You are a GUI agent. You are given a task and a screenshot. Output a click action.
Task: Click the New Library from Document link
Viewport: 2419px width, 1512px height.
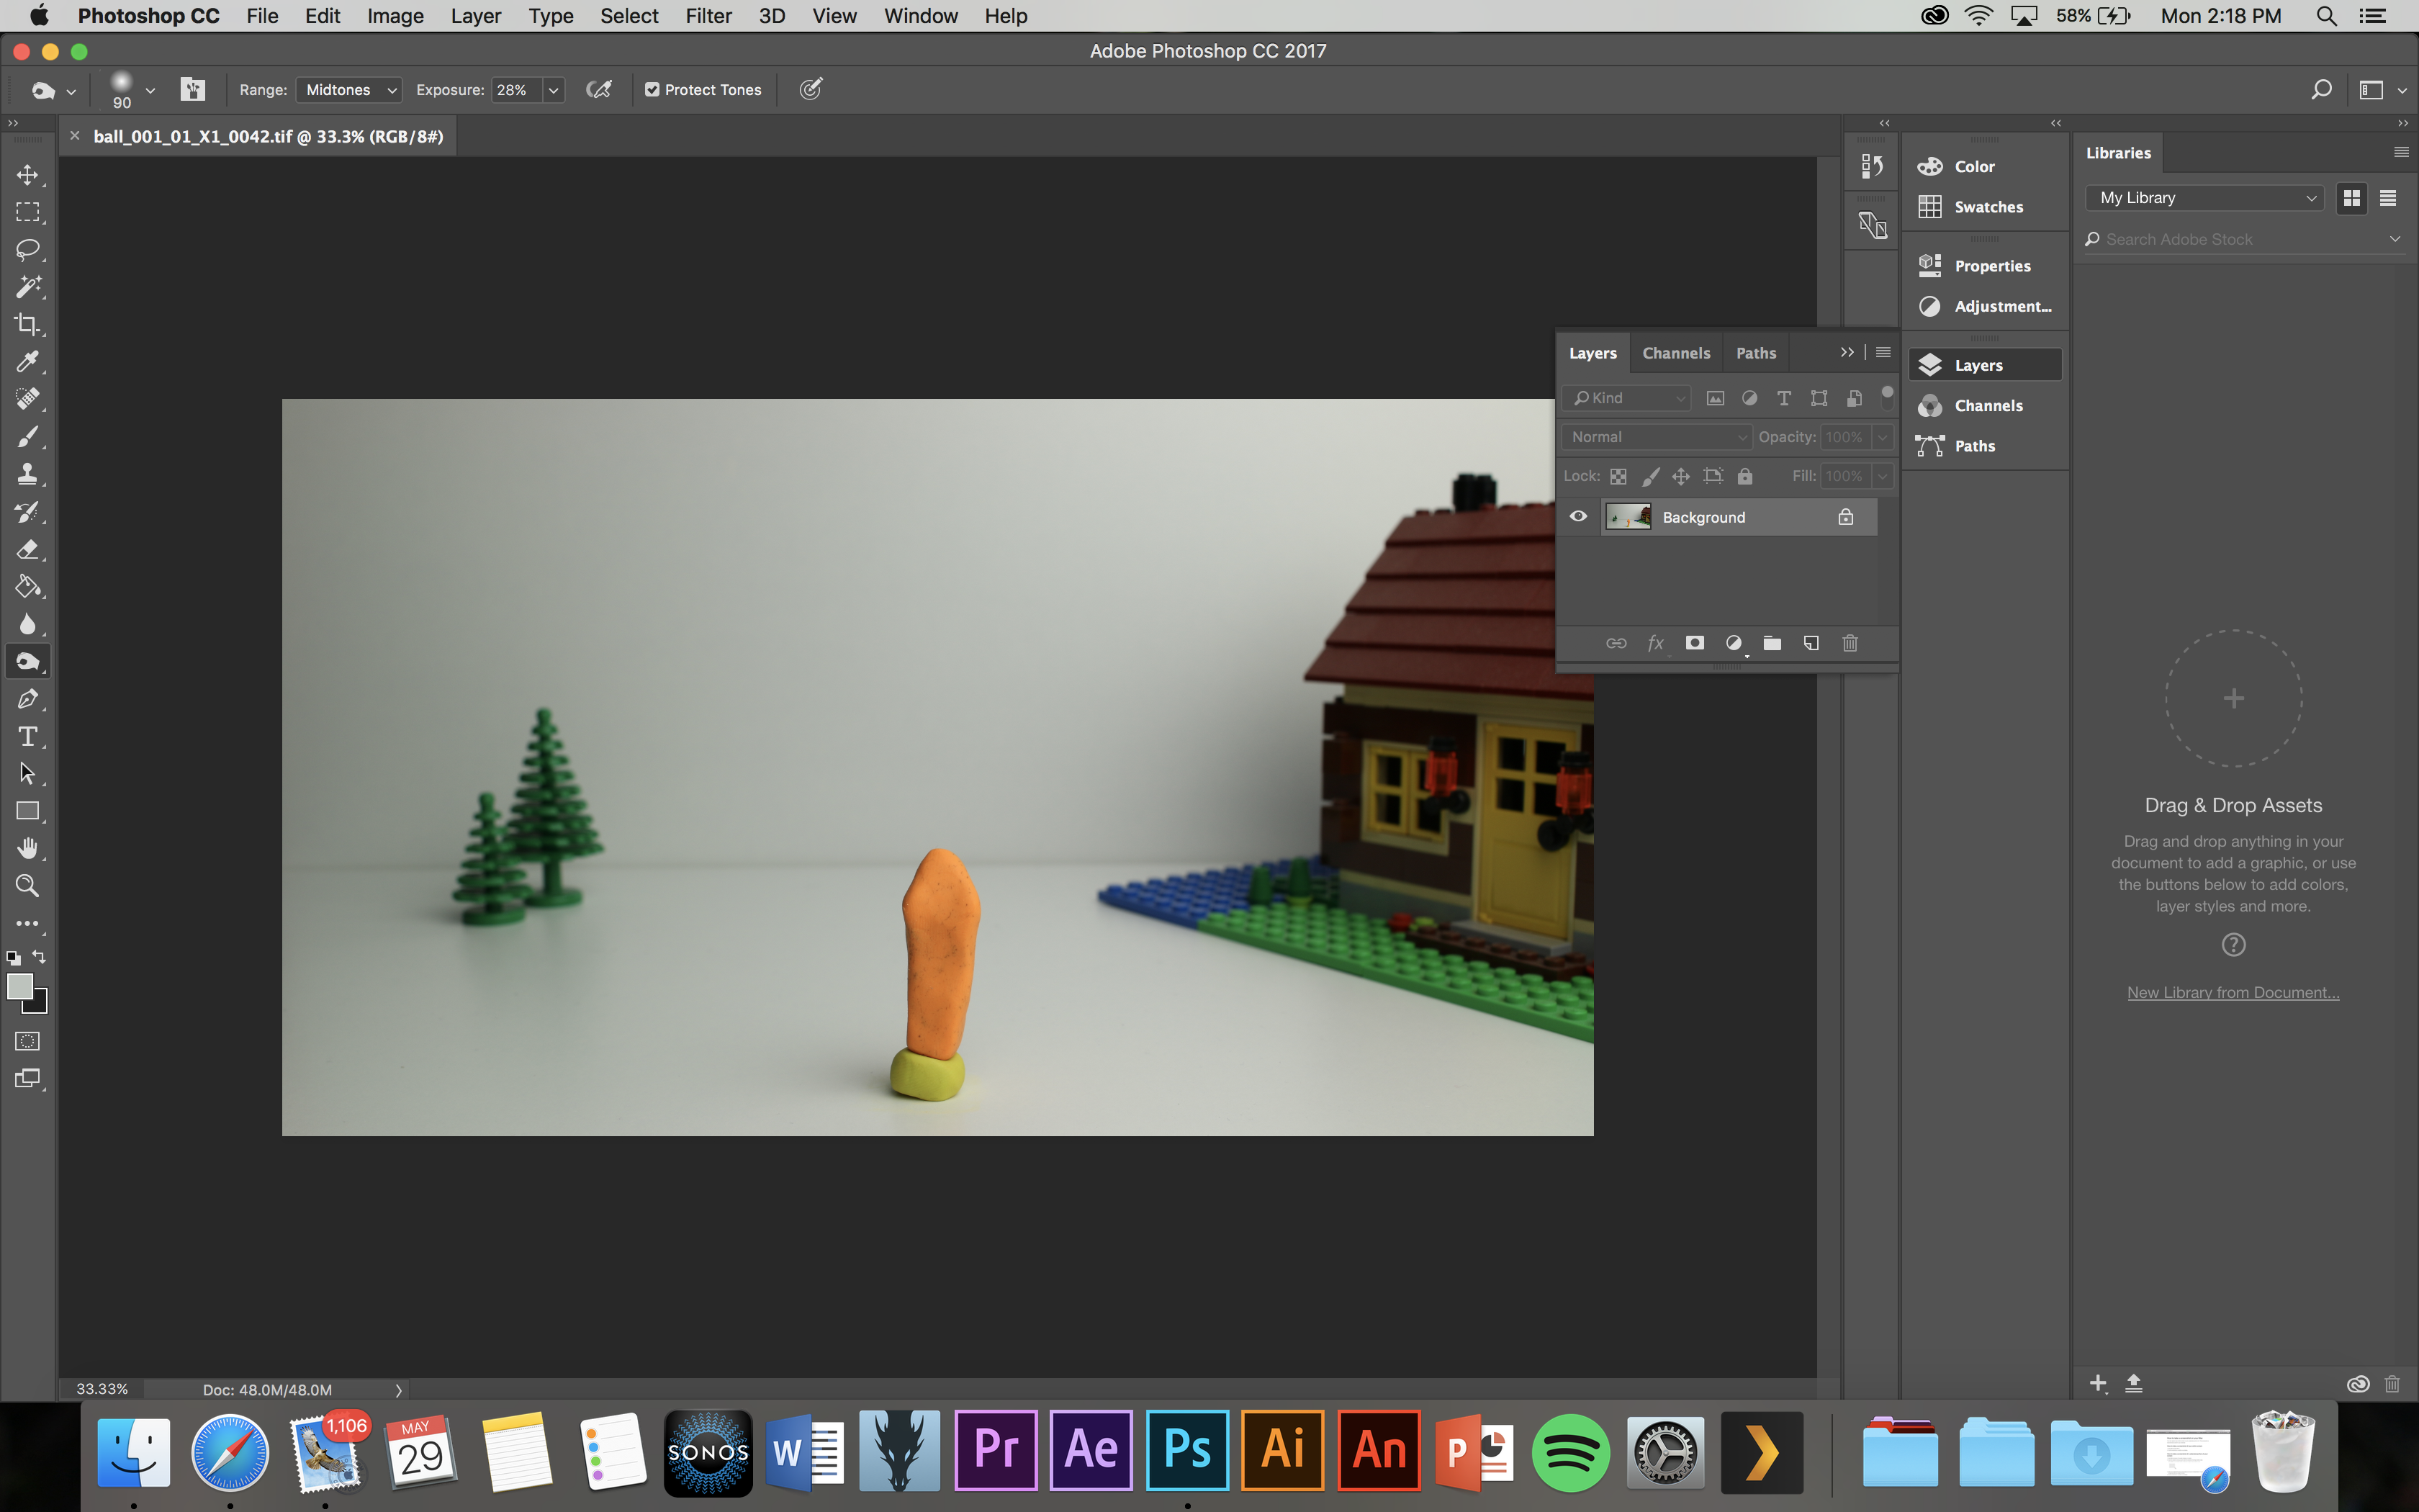click(x=2232, y=992)
